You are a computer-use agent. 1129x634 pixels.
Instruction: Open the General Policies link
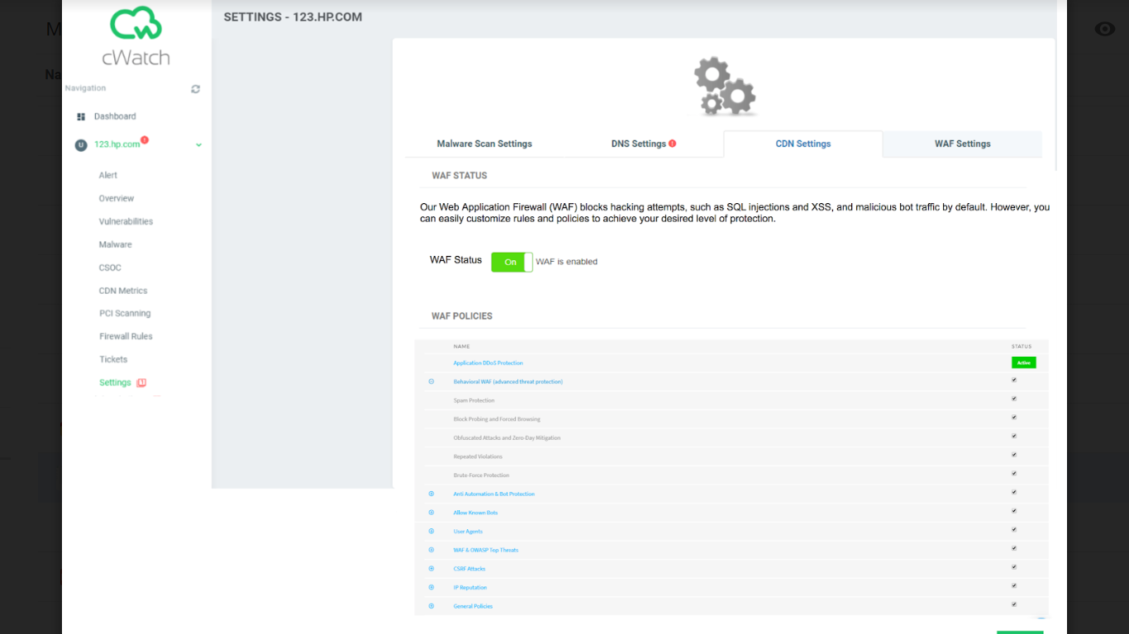coord(473,606)
